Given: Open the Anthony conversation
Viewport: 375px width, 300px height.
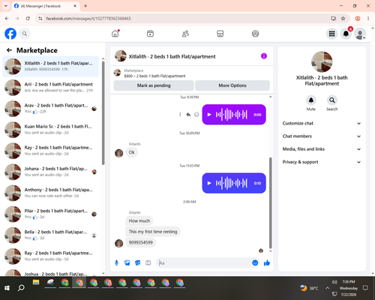Looking at the screenshot, I should pyautogui.click(x=50, y=193).
